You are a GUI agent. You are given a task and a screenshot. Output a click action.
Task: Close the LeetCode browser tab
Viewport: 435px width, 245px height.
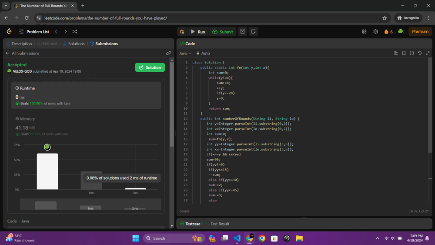pyautogui.click(x=72, y=6)
